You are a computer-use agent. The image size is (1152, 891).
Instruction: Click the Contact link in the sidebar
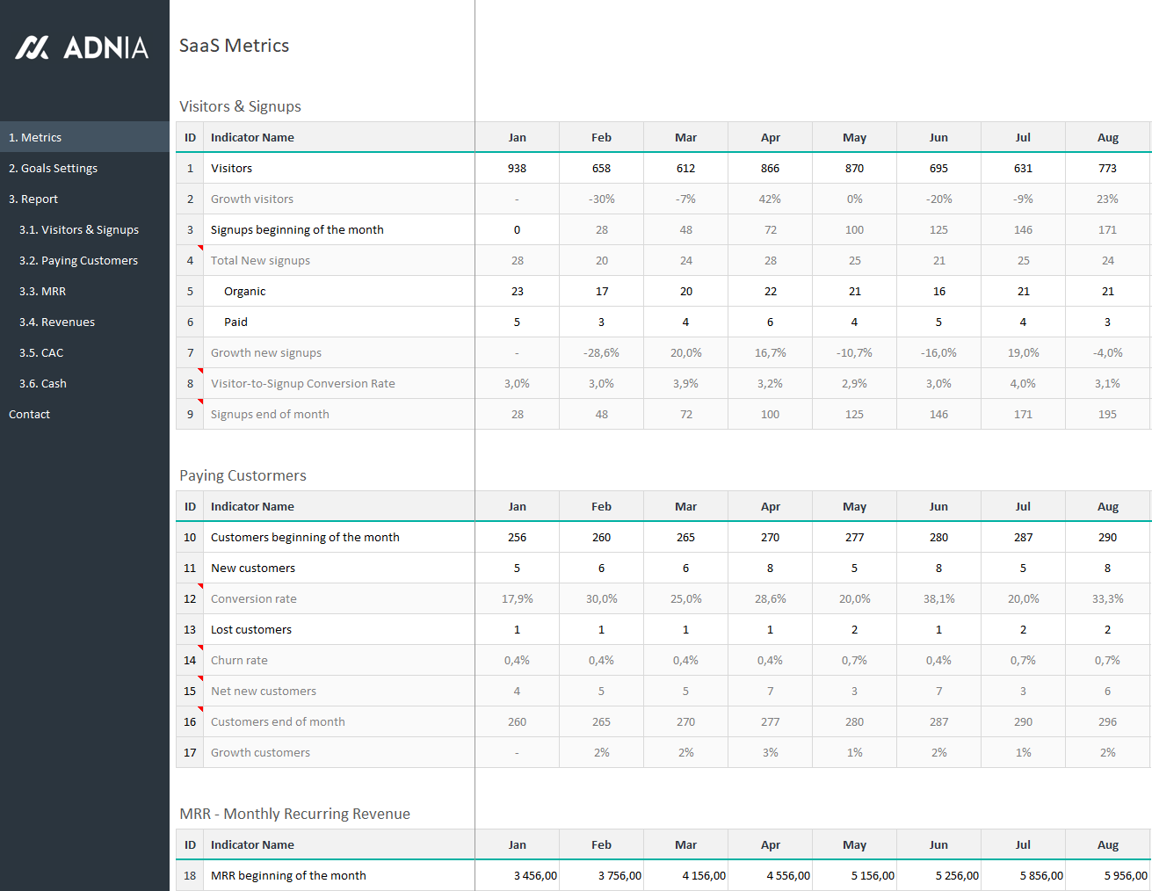point(29,414)
